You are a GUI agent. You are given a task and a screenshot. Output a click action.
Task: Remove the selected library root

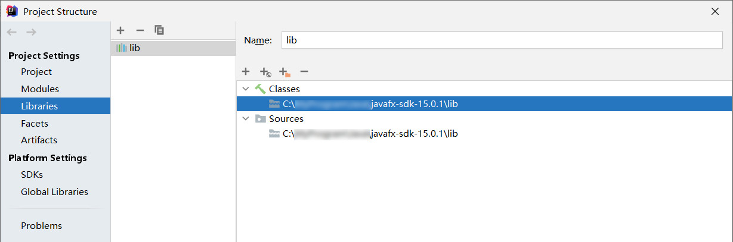click(304, 71)
